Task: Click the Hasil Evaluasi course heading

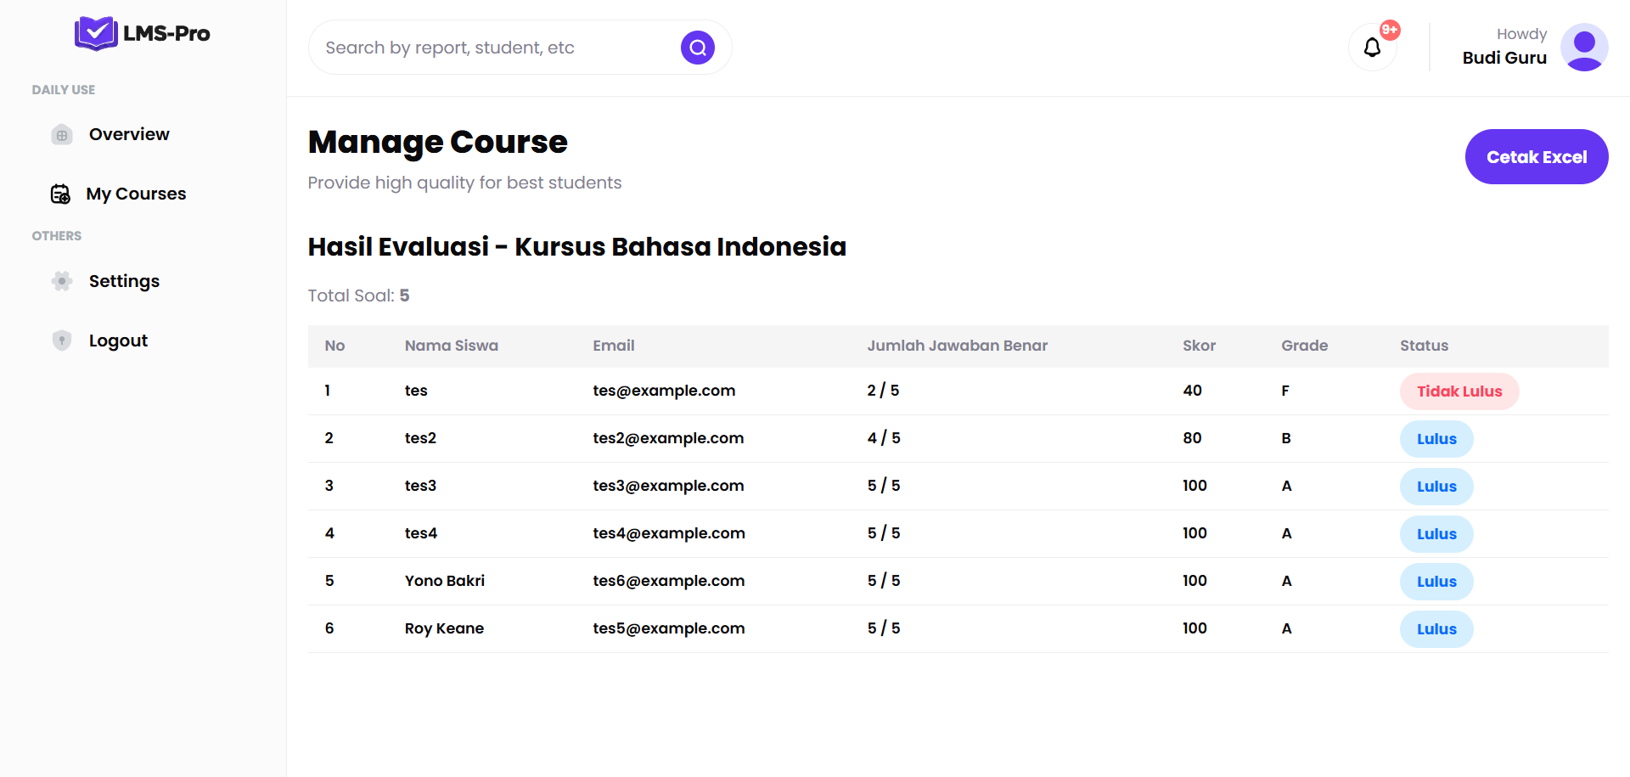Action: click(x=577, y=246)
